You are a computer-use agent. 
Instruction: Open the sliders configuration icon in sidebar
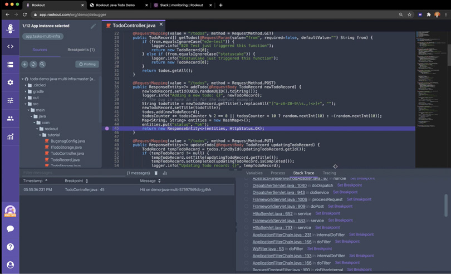11,100
